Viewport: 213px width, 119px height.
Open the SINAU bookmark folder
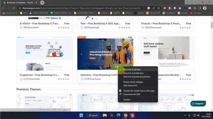(127, 13)
